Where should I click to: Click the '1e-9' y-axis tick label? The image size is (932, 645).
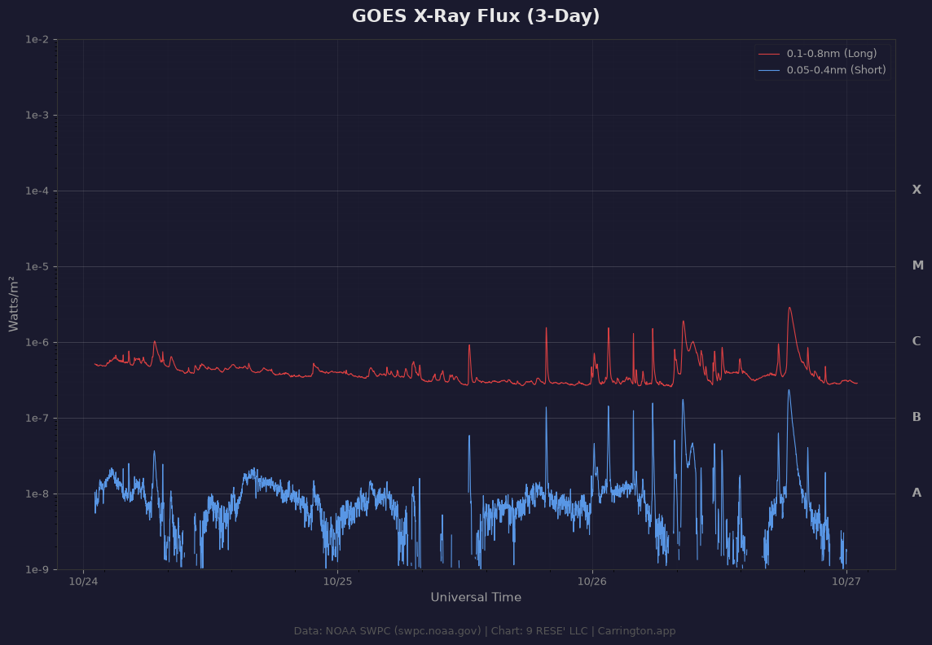[37, 569]
